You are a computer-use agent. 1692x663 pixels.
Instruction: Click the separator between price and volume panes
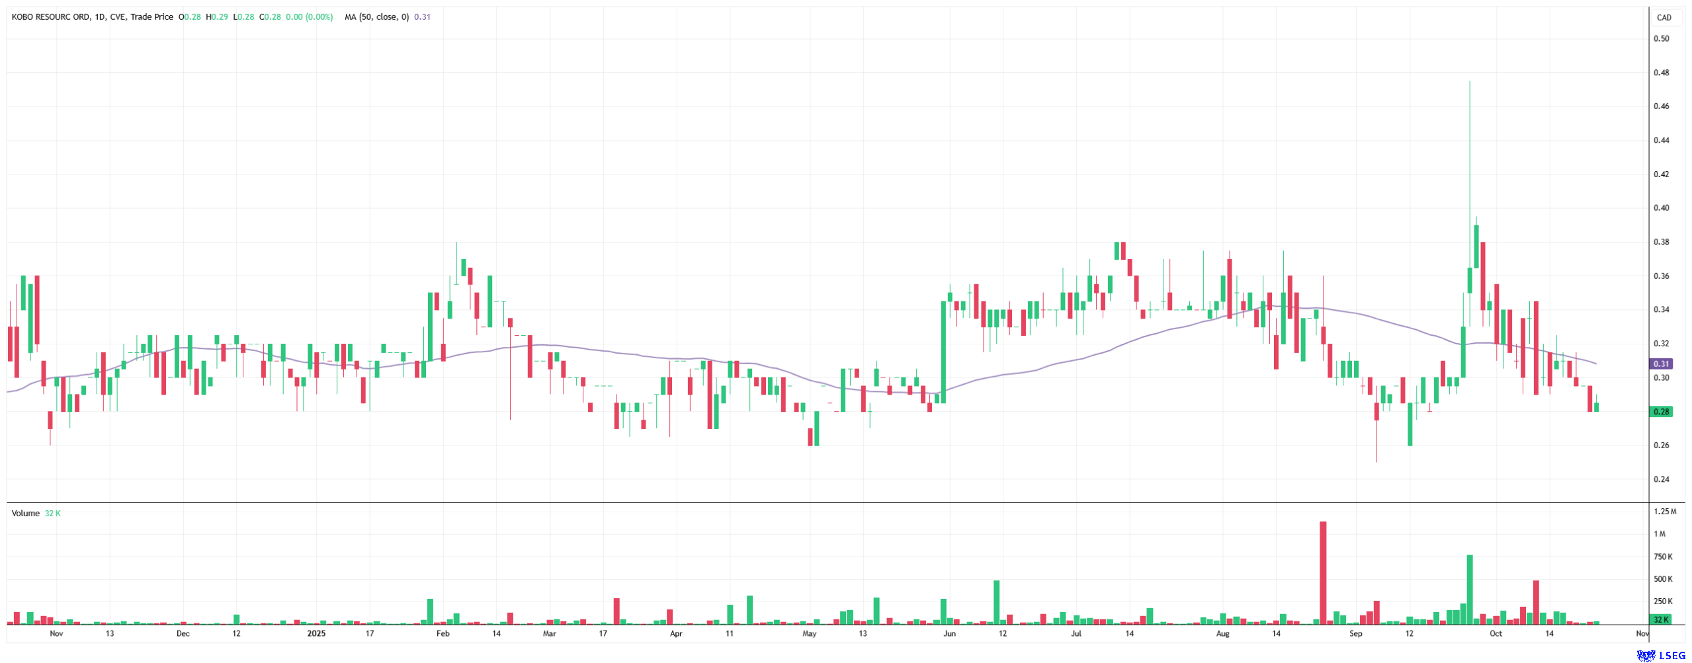tap(827, 503)
